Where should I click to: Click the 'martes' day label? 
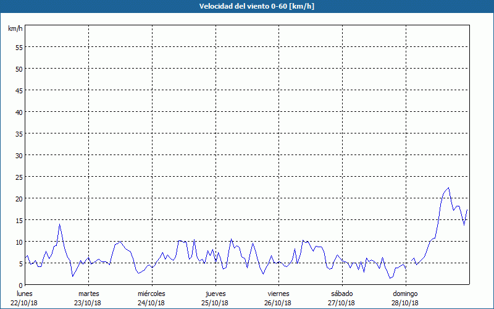pos(89,294)
